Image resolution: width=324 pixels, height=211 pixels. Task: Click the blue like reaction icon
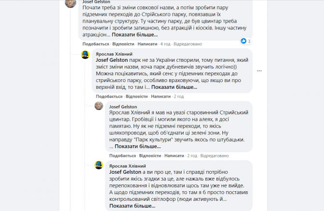pos(243,41)
